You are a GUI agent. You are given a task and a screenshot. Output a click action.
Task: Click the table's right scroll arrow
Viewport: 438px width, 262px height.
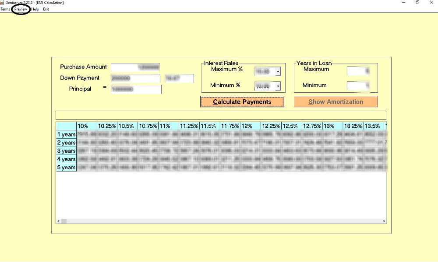click(384, 221)
